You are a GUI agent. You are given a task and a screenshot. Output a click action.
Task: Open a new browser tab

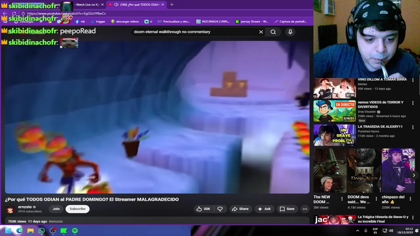tap(172, 5)
